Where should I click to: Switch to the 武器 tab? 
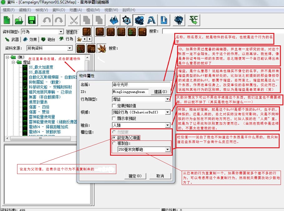pos(12,39)
